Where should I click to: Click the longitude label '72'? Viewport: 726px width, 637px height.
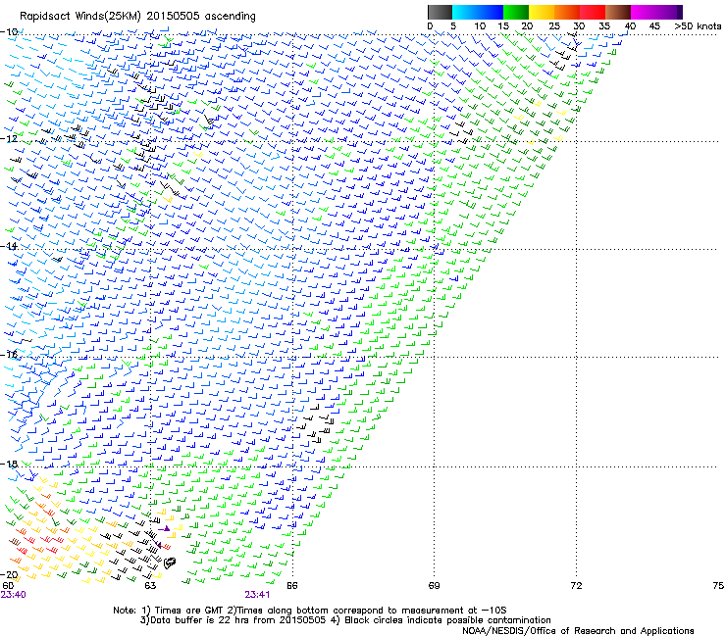(x=576, y=586)
